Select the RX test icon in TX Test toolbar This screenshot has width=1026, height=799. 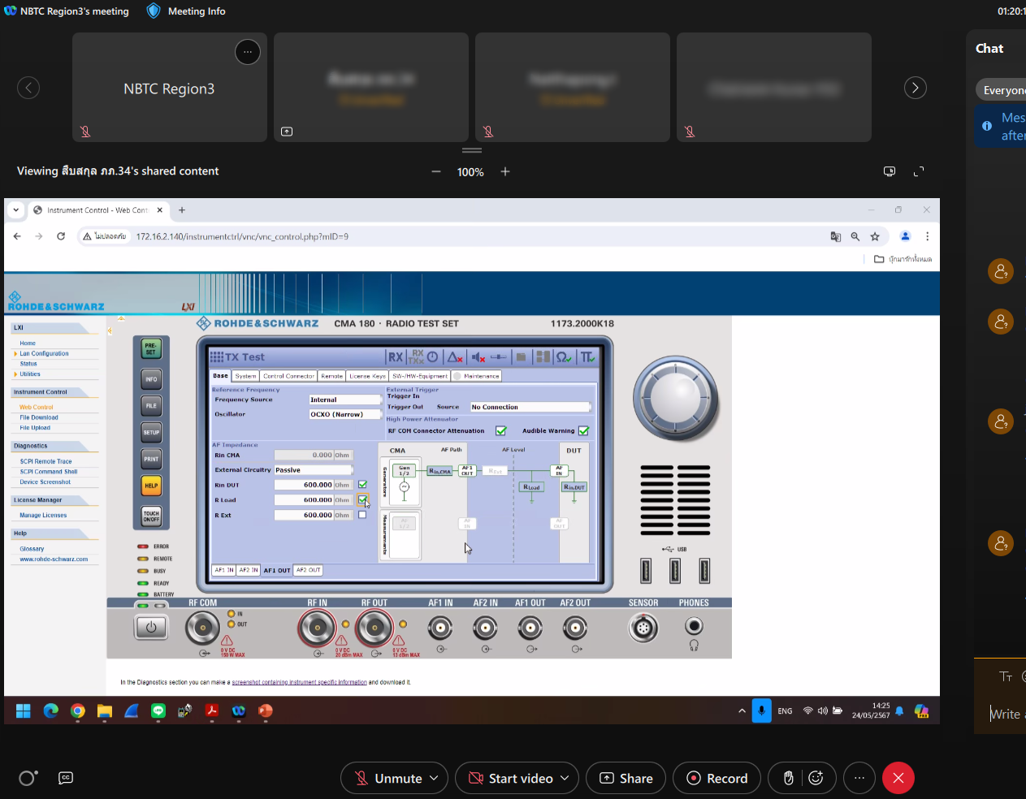tap(396, 357)
